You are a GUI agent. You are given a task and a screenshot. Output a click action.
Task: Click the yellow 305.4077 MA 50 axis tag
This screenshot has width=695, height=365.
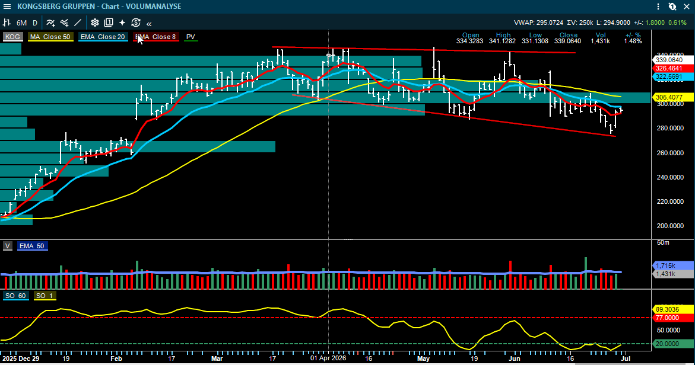672,97
